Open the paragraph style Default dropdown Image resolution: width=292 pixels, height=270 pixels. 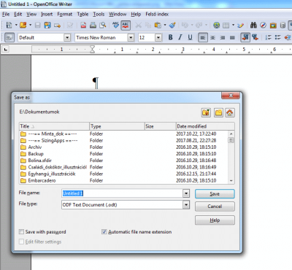(x=67, y=38)
